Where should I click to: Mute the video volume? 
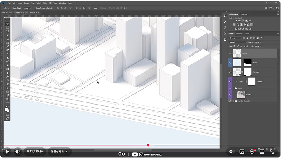click(18, 152)
